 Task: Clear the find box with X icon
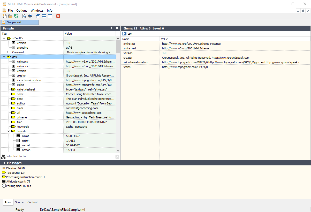click(x=117, y=157)
